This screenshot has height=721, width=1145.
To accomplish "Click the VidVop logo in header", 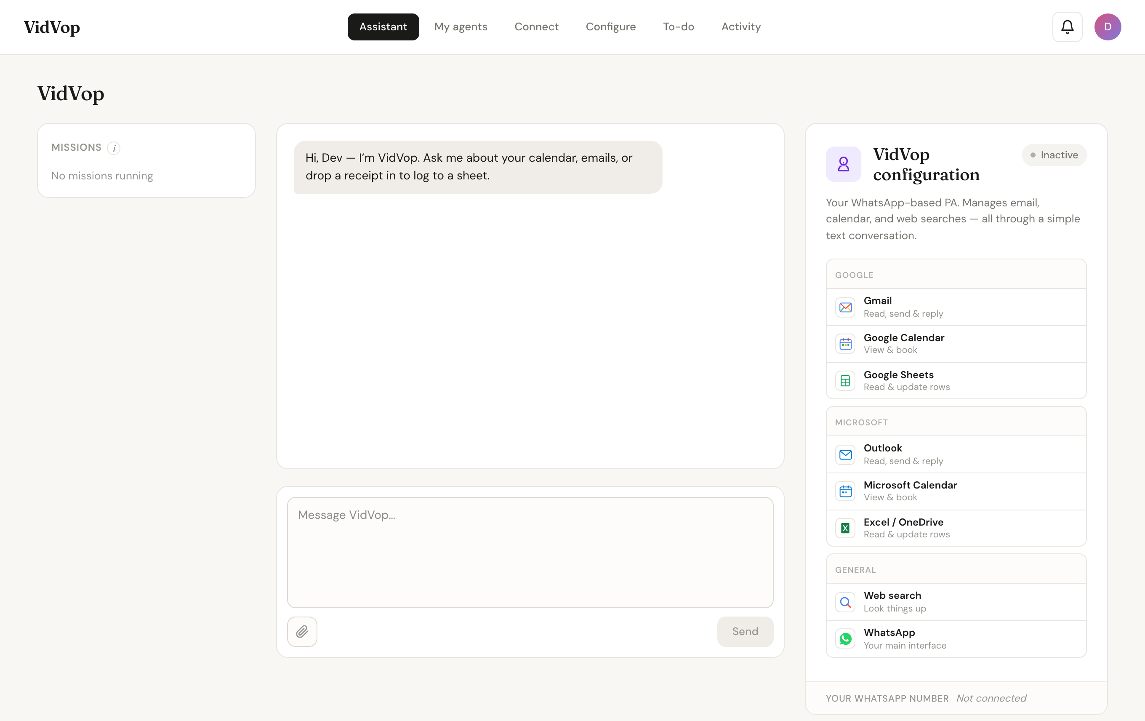I will (52, 27).
